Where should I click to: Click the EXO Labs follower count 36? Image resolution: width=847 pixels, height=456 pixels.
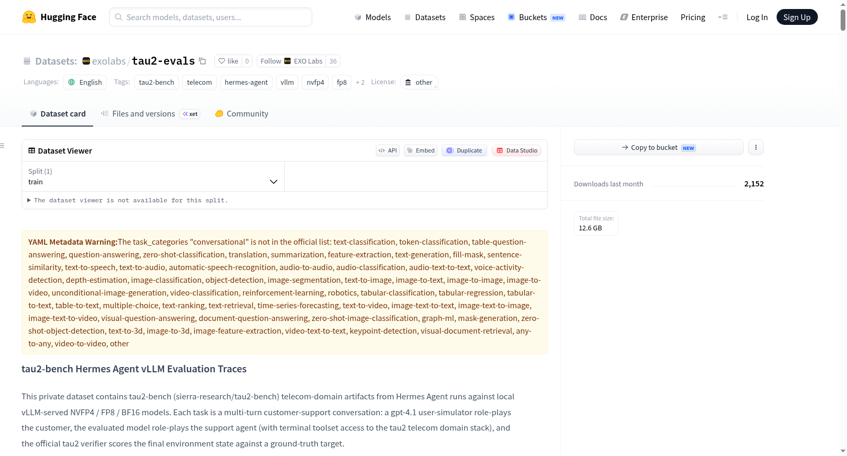333,61
